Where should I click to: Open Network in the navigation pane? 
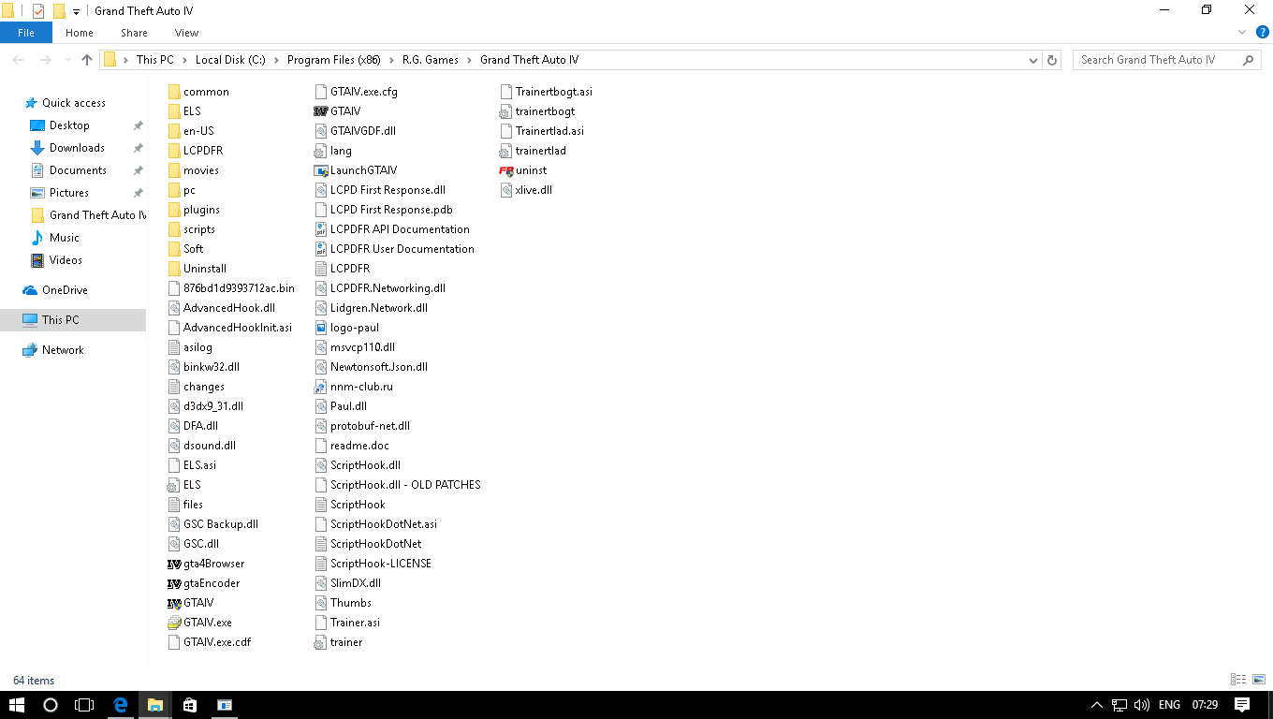click(63, 350)
